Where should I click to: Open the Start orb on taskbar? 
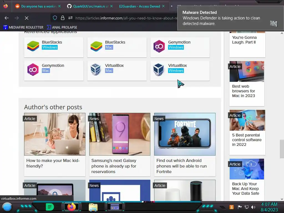(x=7, y=207)
